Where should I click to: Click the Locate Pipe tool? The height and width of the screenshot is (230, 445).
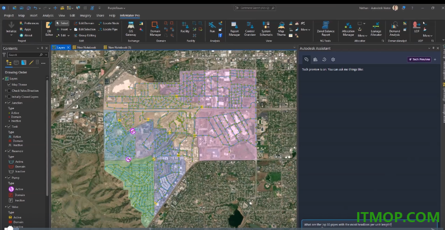point(108,29)
